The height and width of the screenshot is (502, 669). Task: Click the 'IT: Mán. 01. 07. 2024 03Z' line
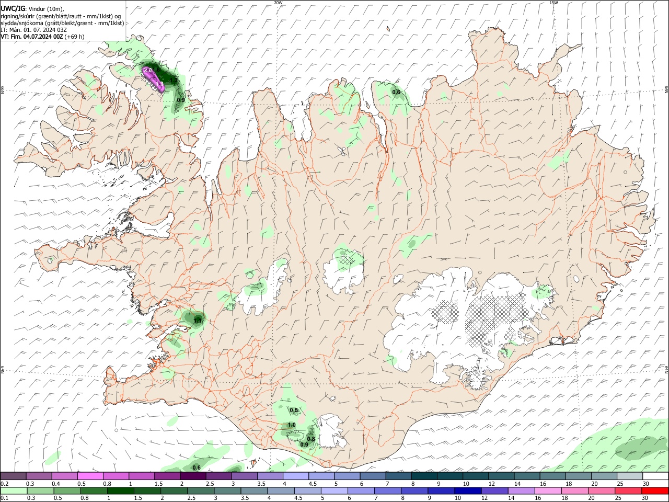pos(33,30)
